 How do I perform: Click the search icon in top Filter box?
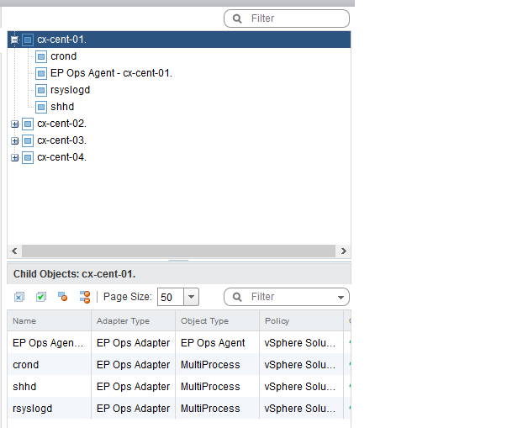coord(237,18)
